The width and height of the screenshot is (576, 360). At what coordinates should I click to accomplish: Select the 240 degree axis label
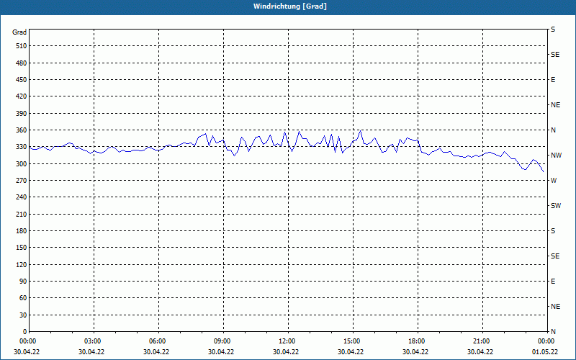pyautogui.click(x=22, y=197)
